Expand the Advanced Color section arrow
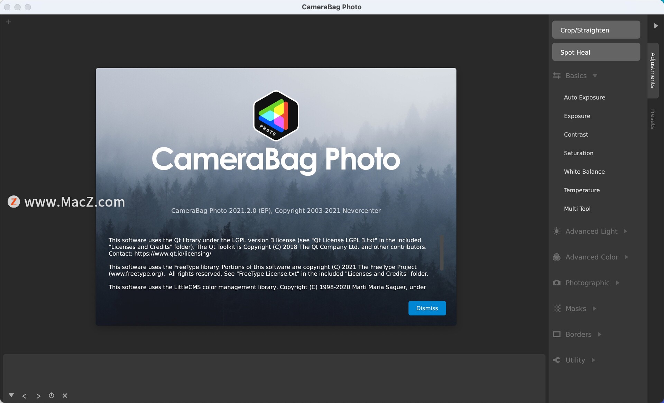Screen dimensions: 664x403 coord(626,257)
